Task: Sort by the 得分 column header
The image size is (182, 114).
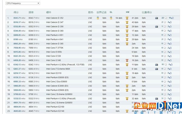Action: tap(16, 12)
